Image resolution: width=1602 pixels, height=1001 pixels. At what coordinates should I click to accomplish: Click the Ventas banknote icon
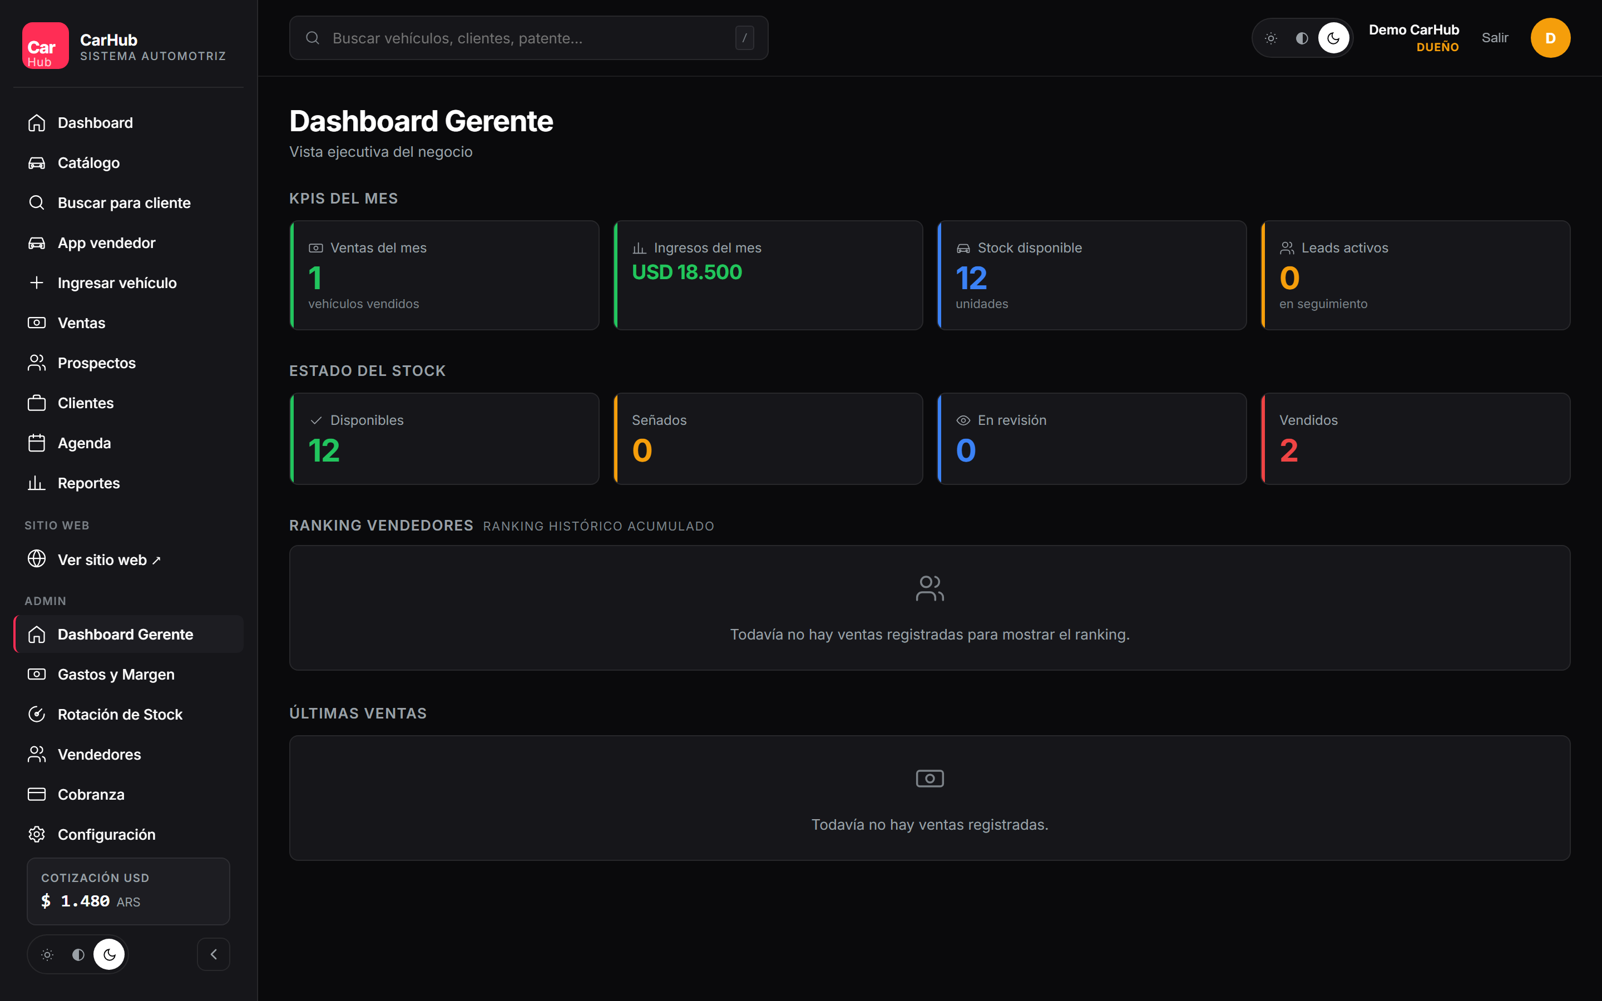[x=36, y=323]
